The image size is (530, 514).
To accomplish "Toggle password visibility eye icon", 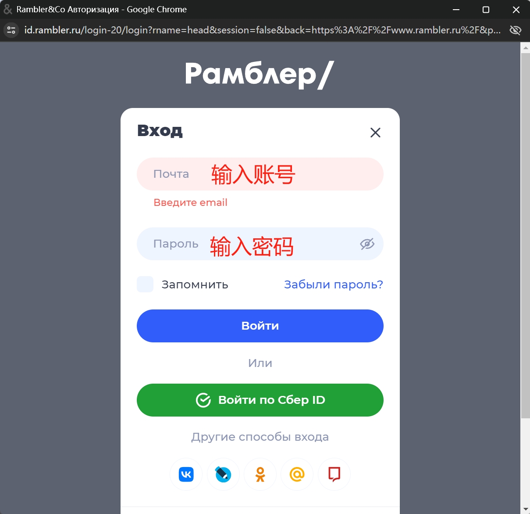I will pyautogui.click(x=367, y=244).
